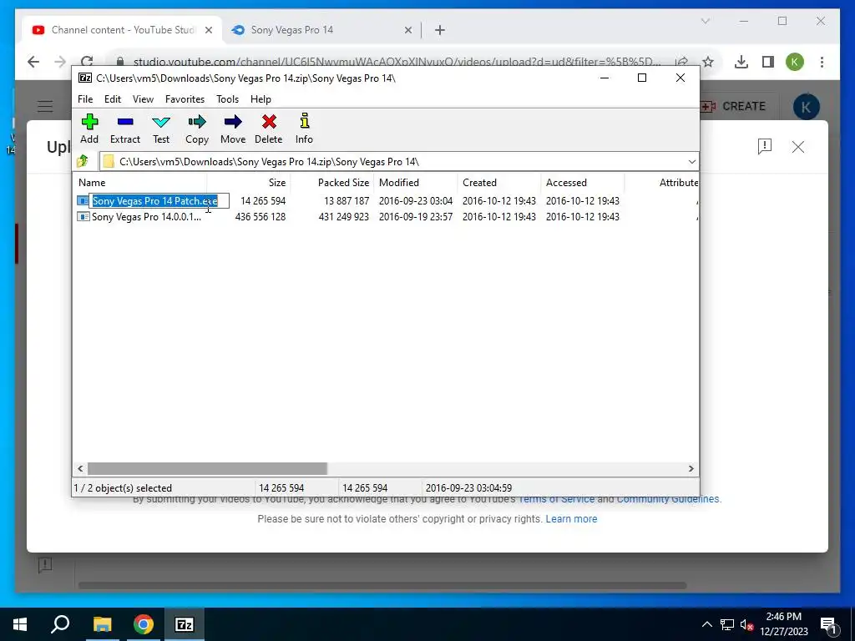Open the File menu
This screenshot has width=855, height=641.
[85, 99]
